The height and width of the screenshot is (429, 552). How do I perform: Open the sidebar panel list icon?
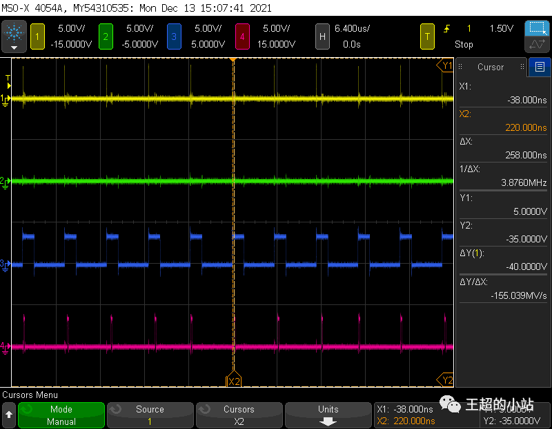coord(539,67)
